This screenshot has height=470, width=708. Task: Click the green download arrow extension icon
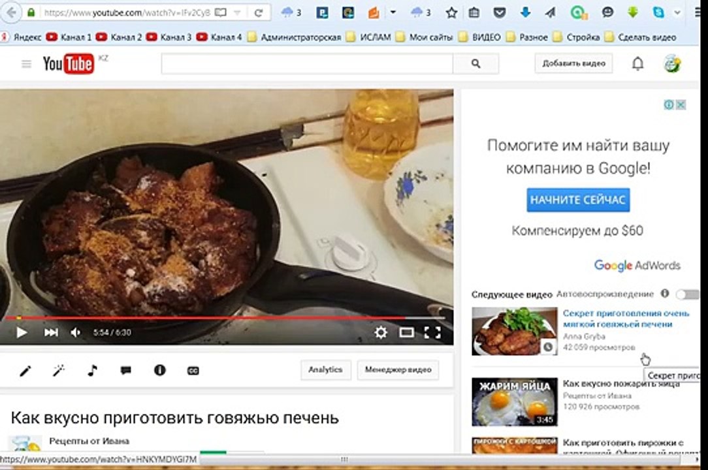coord(633,12)
